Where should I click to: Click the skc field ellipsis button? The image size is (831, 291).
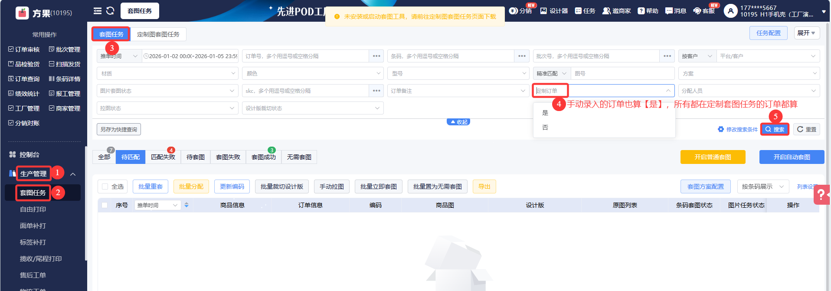coord(376,91)
